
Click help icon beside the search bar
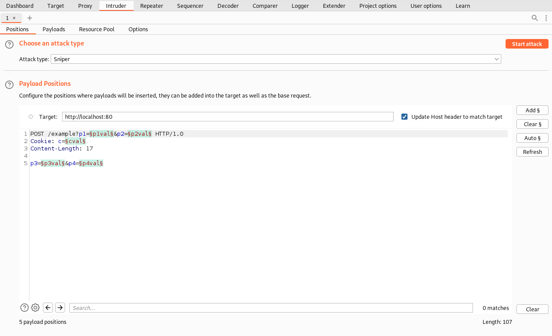click(24, 308)
